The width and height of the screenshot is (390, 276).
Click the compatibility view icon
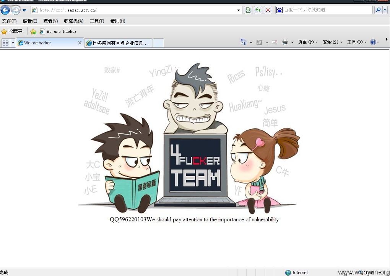248,10
